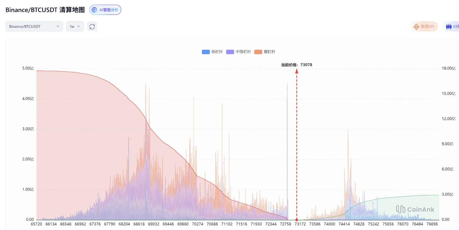Click the 65720 price tick label

[x=37, y=224]
